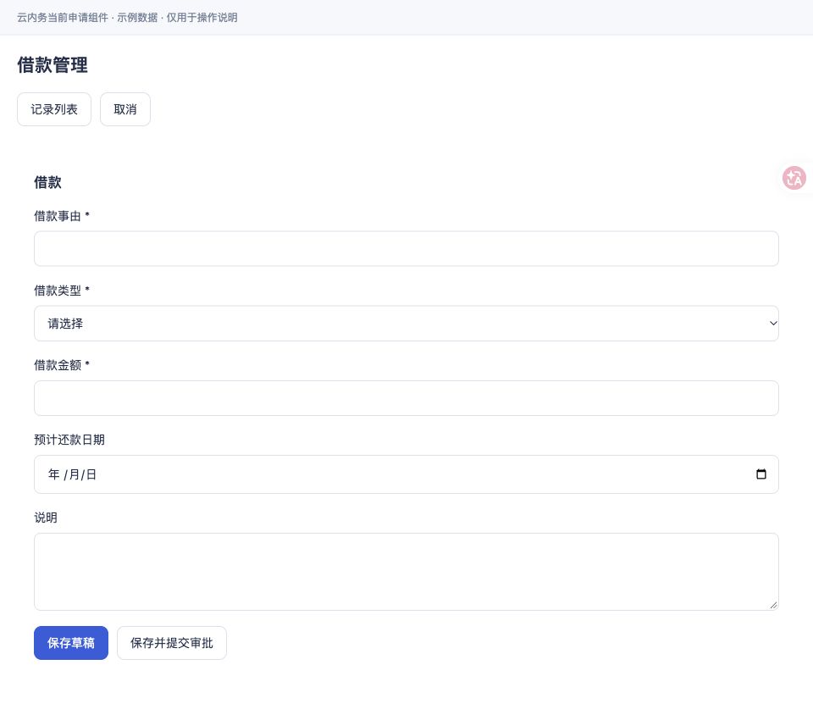Click the banner text 云内务当前申请组件

[x=62, y=18]
